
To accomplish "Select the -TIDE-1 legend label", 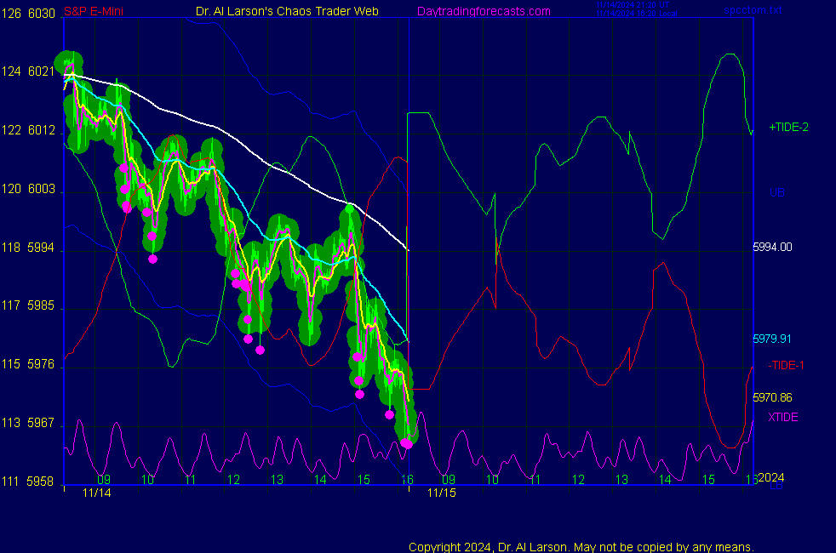I will coord(786,365).
